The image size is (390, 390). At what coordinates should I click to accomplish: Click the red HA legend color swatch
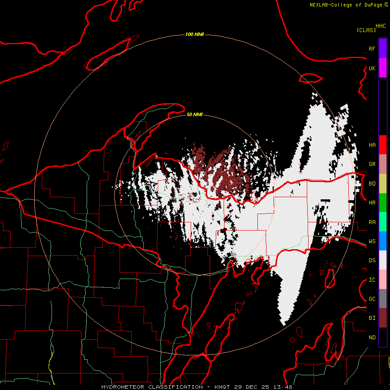coord(383,145)
